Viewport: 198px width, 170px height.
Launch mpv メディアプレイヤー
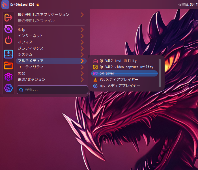[124, 86]
